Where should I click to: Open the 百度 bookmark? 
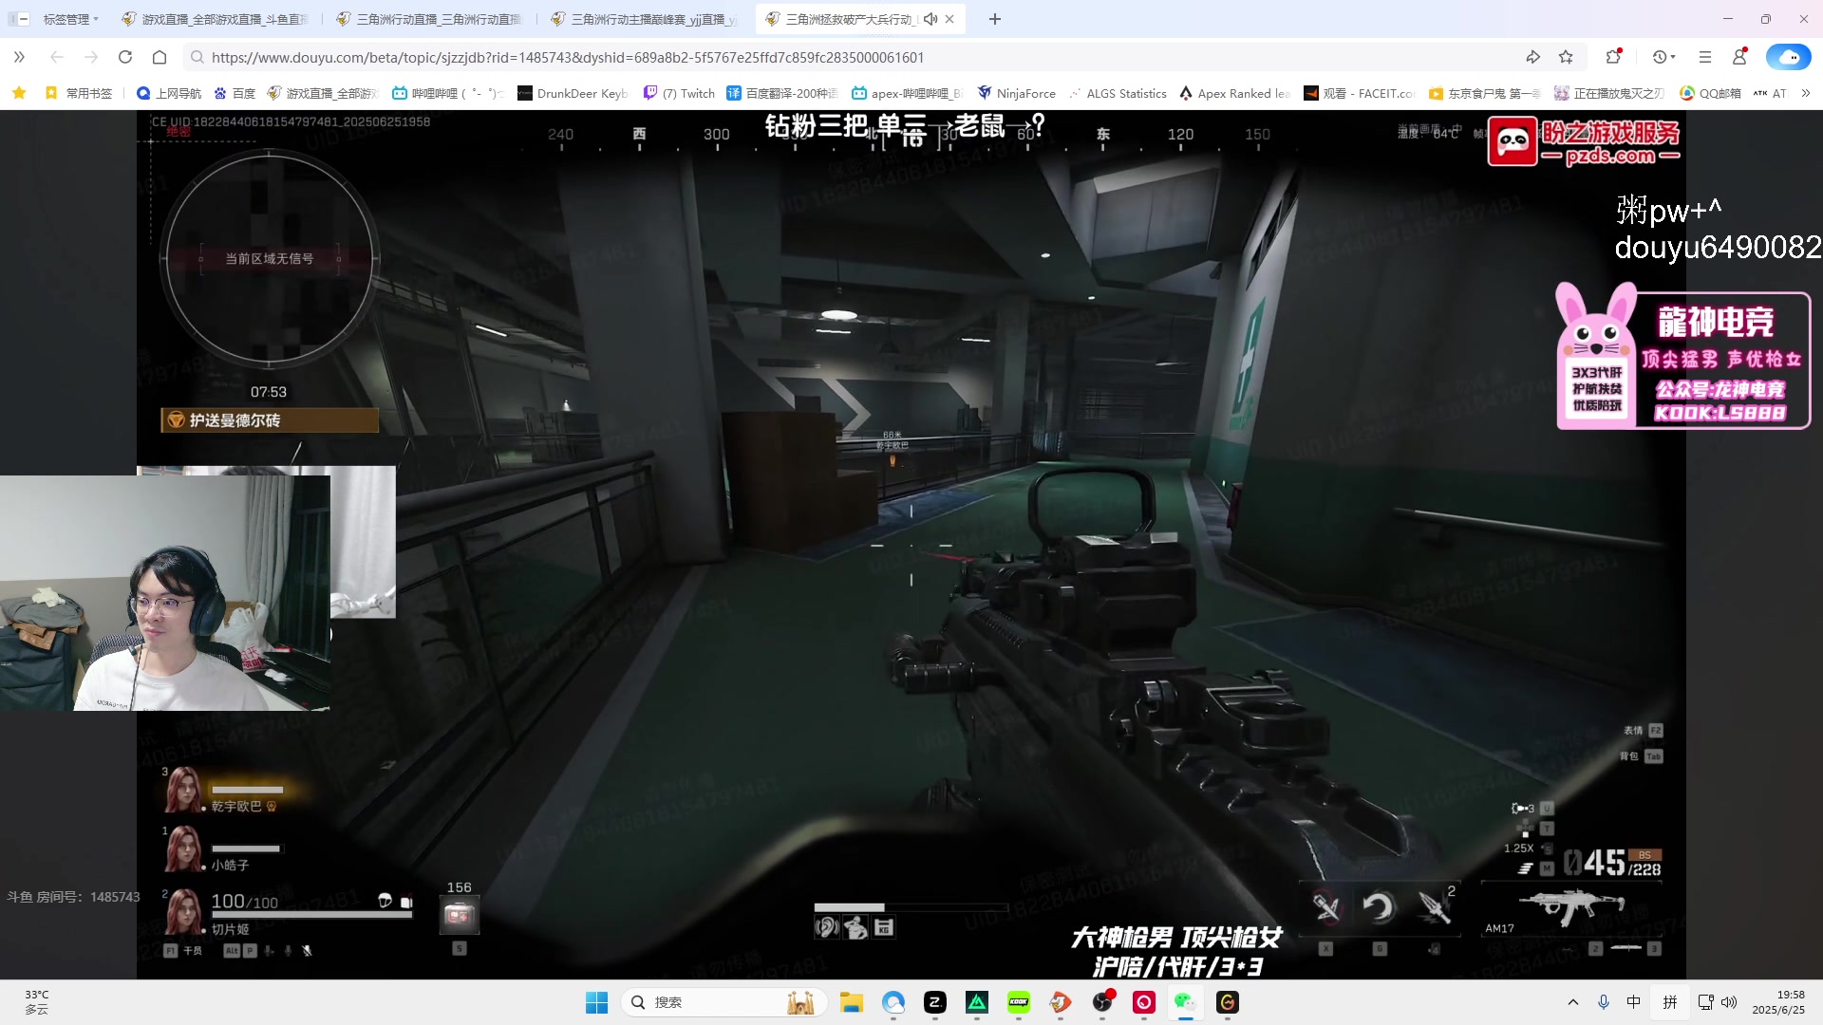[235, 93]
